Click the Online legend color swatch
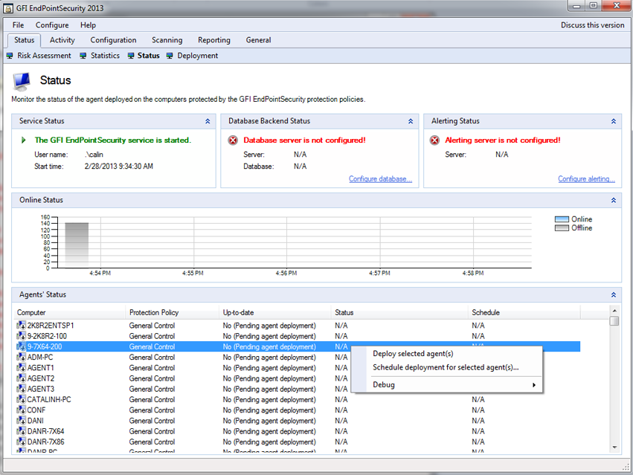633x475 pixels. click(562, 219)
